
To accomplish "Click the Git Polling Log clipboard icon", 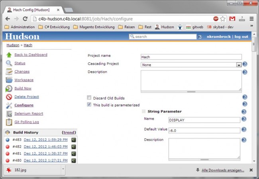I will pos(9,122).
